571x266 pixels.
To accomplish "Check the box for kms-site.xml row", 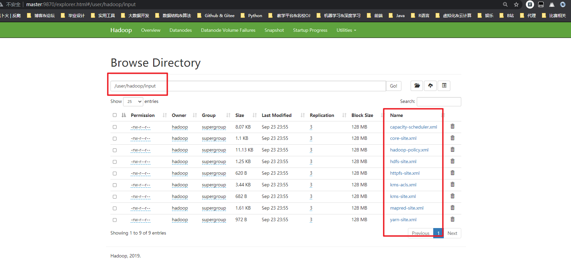I will pyautogui.click(x=115, y=197).
